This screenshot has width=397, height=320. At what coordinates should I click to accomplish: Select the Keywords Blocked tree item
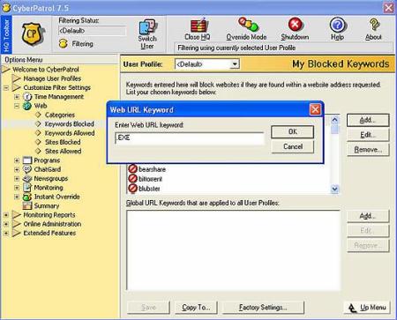coord(70,124)
